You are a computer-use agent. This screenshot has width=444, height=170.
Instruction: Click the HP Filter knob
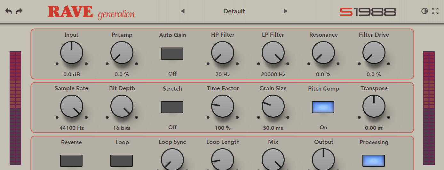pos(223,53)
